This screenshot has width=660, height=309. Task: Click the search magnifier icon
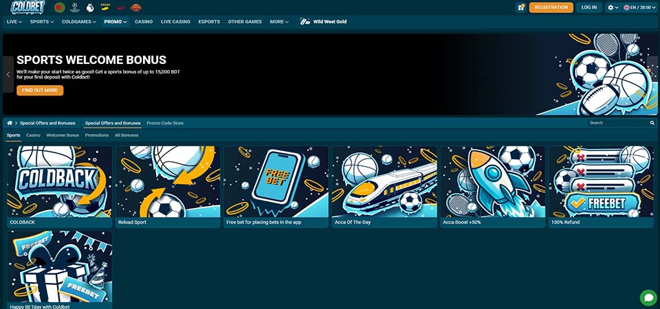coord(652,123)
